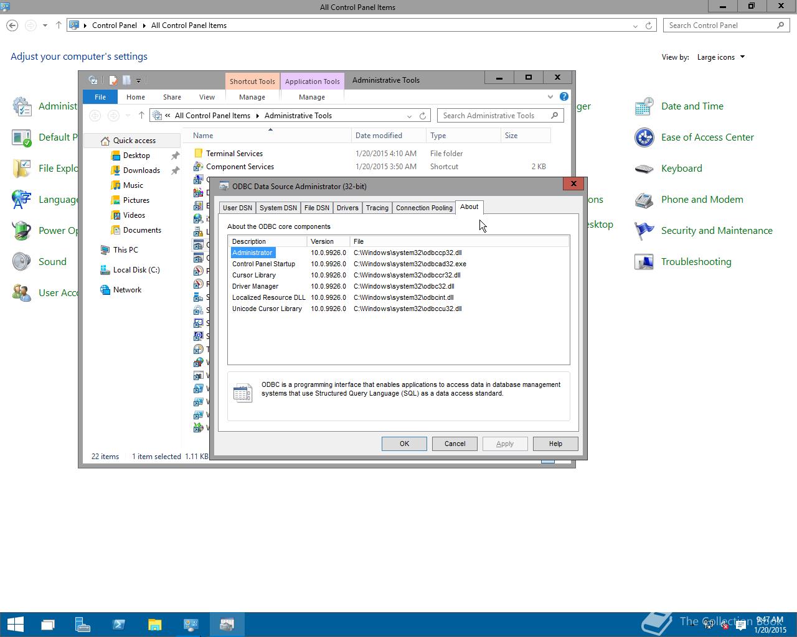
Task: Open Ease of Access Center
Action: (x=707, y=137)
